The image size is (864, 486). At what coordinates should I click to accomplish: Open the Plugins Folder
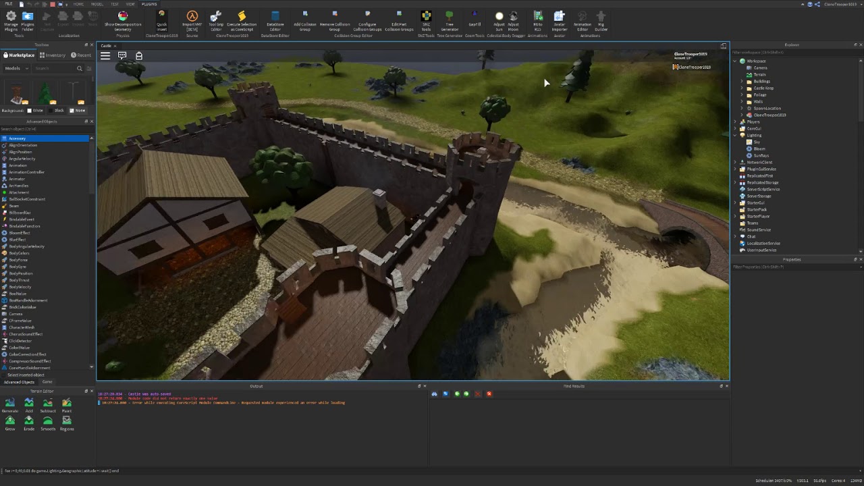(28, 21)
